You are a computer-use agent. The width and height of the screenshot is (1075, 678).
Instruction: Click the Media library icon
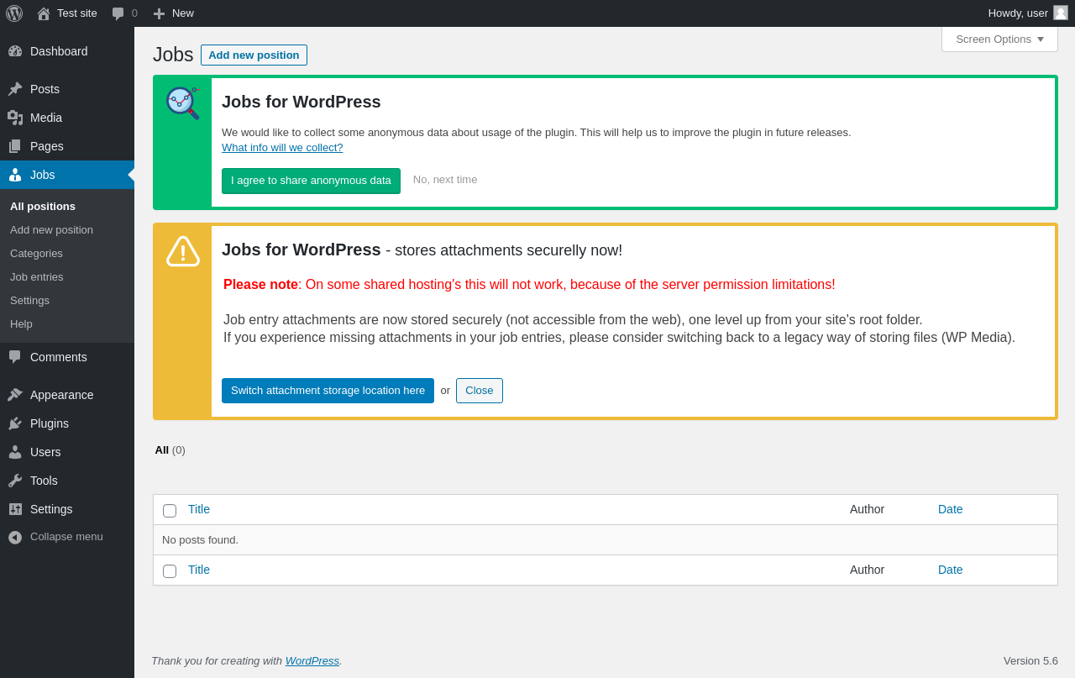(x=15, y=118)
